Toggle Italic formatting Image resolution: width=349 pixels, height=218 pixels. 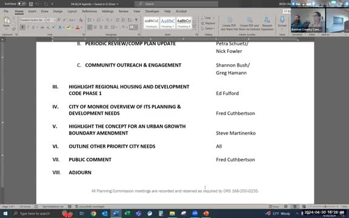click(x=28, y=27)
